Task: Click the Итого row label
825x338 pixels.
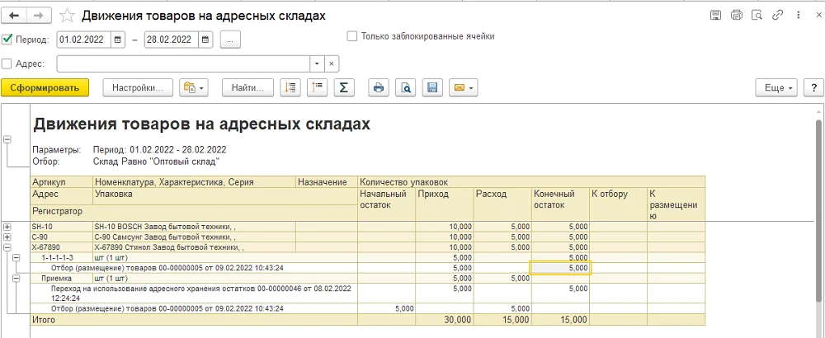Action: click(x=44, y=320)
